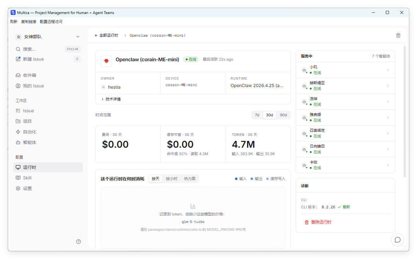Image resolution: width=417 pixels, height=259 pixels.
Task: Click CLI version 0.2.26 text
Action: click(x=329, y=207)
